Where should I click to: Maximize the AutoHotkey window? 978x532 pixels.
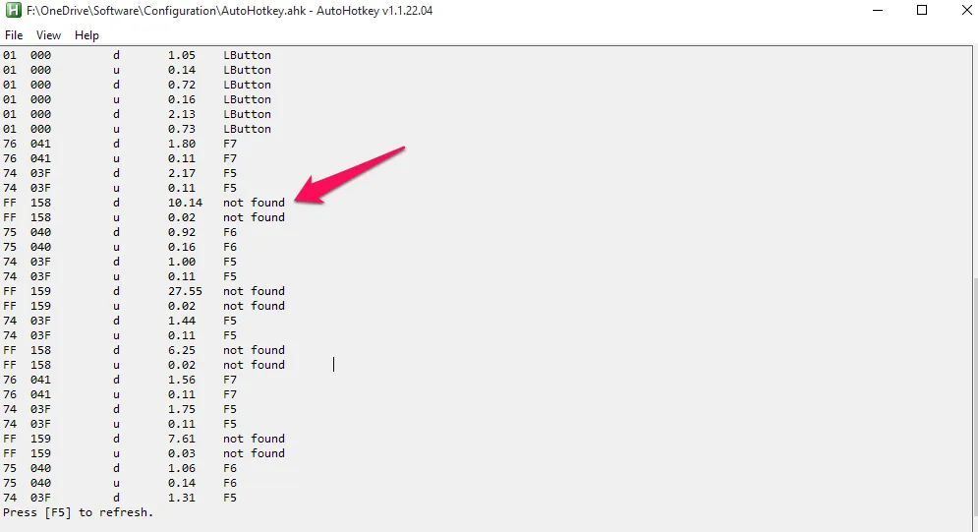922,10
